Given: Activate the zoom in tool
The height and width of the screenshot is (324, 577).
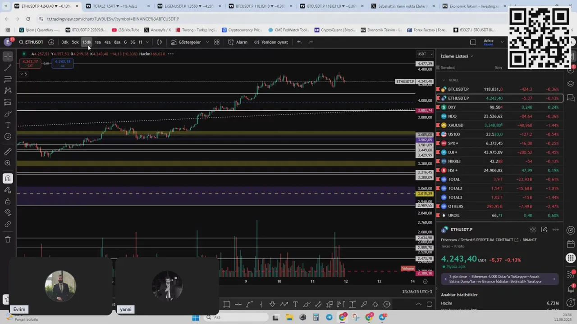Looking at the screenshot, I should 8,163.
